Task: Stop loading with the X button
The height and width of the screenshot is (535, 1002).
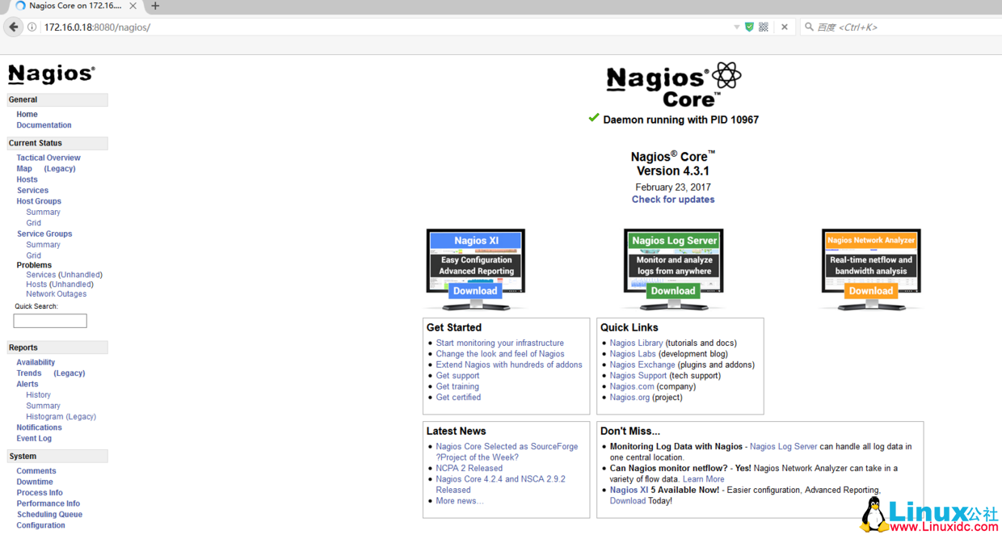Action: click(784, 27)
